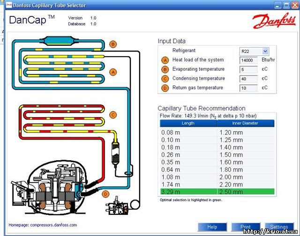Click the Evaporating temperature field showing 5

point(248,69)
